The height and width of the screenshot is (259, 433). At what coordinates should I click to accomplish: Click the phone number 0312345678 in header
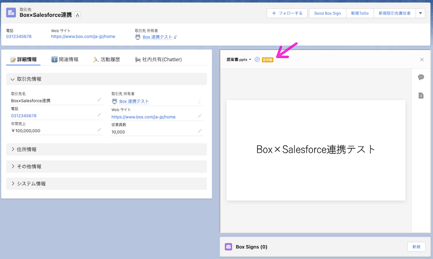point(19,37)
